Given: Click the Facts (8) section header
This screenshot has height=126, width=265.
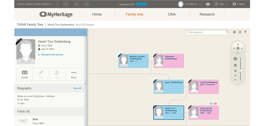Looking at the screenshot, I should point(49,111).
